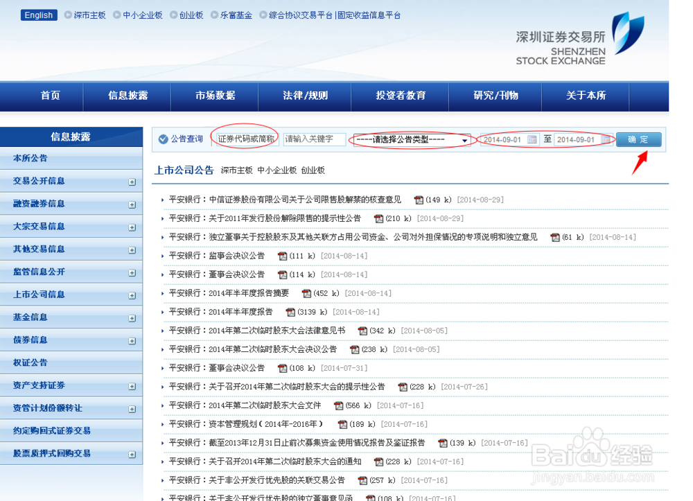Open the end date calendar picker icon
The height and width of the screenshot is (501, 693).
[x=606, y=139]
